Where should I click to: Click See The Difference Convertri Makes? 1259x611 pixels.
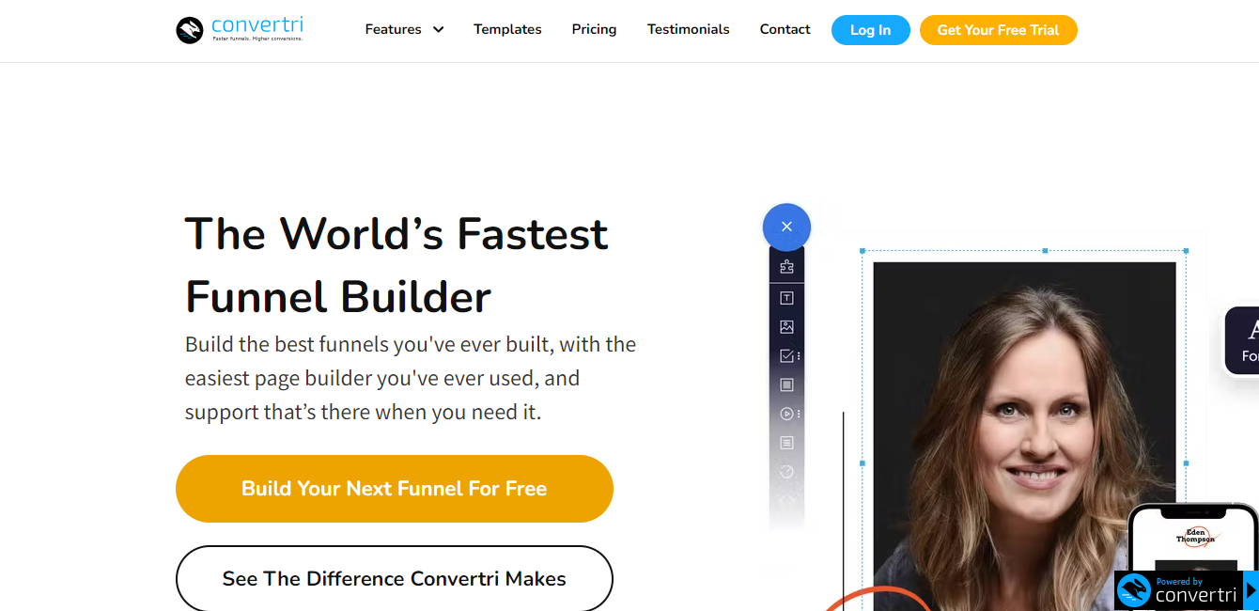[x=395, y=578]
